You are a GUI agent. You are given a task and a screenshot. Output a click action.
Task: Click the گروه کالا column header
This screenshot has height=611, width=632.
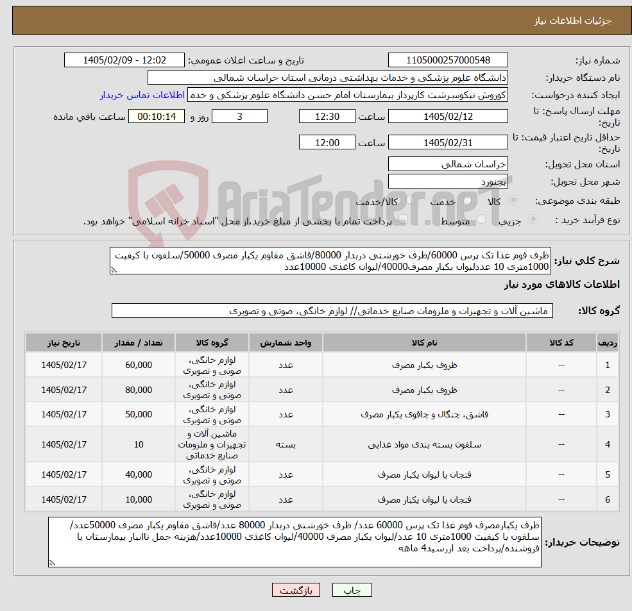point(212,342)
